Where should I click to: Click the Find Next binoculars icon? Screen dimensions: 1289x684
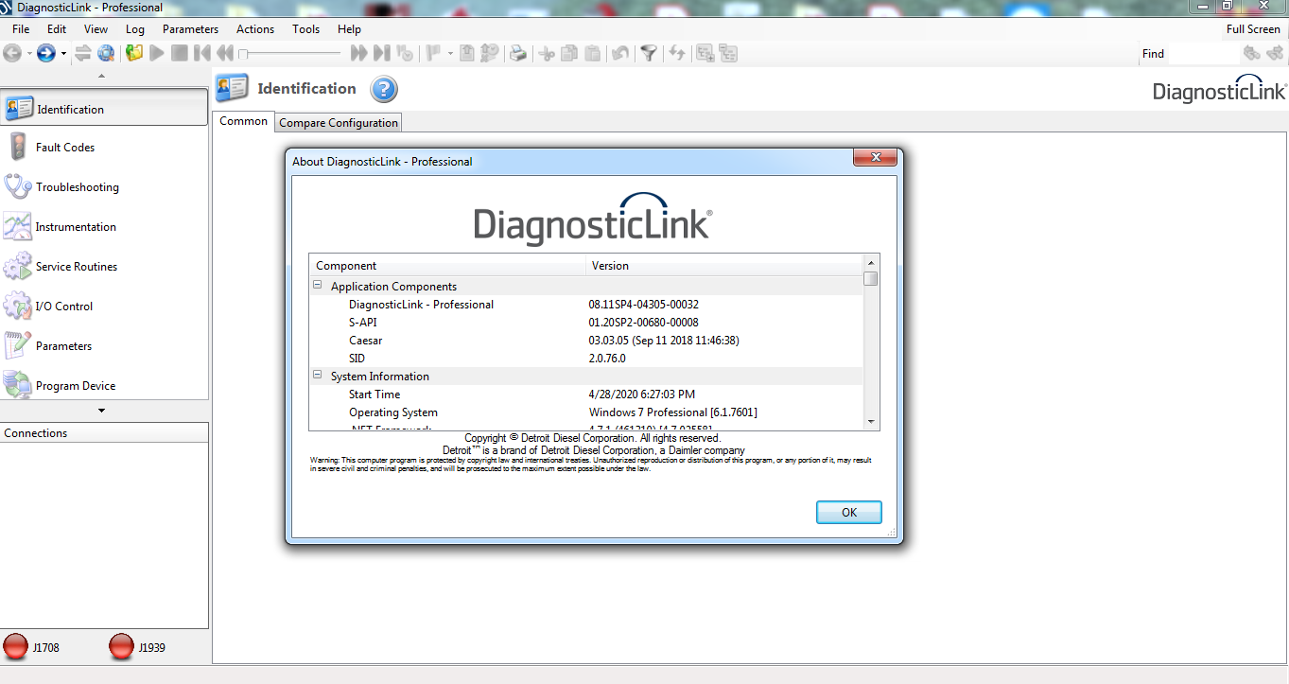click(x=1274, y=54)
